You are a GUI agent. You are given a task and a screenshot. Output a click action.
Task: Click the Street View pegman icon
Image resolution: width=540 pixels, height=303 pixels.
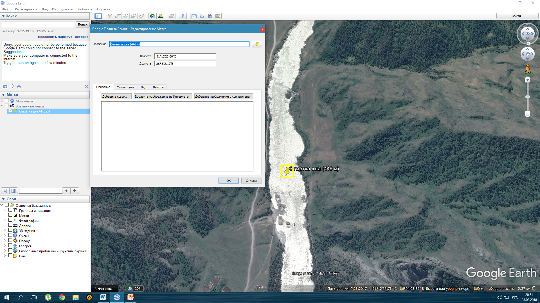[x=528, y=69]
